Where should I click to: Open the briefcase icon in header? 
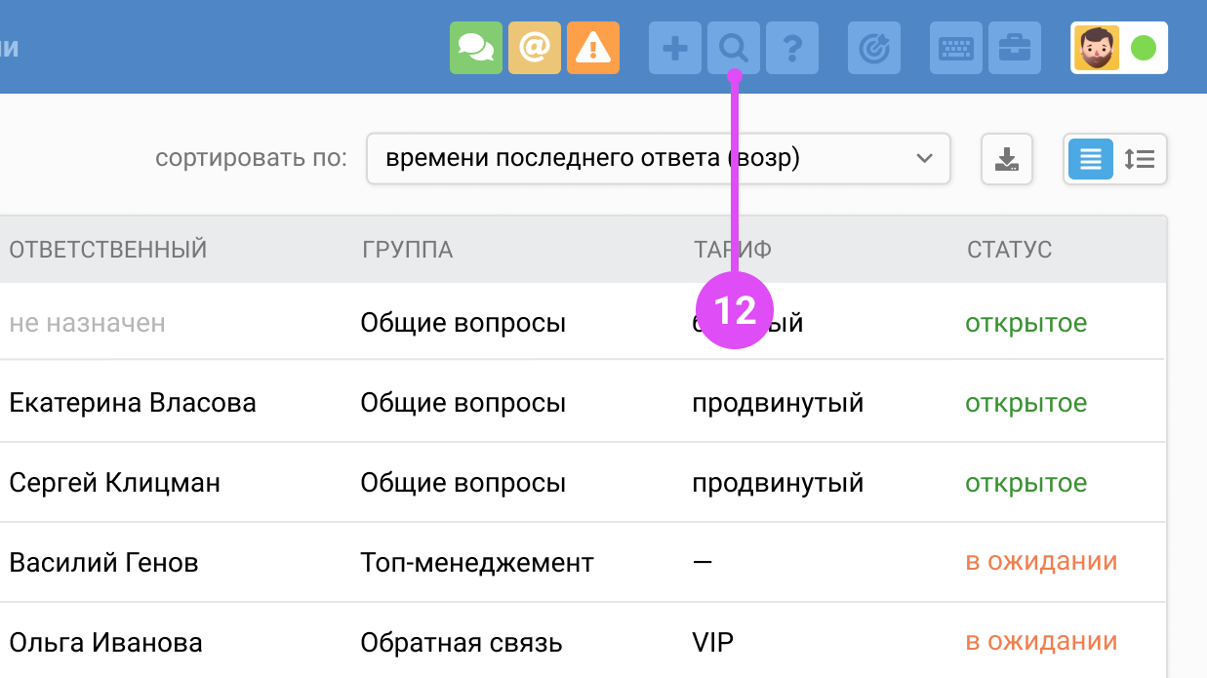[1014, 48]
